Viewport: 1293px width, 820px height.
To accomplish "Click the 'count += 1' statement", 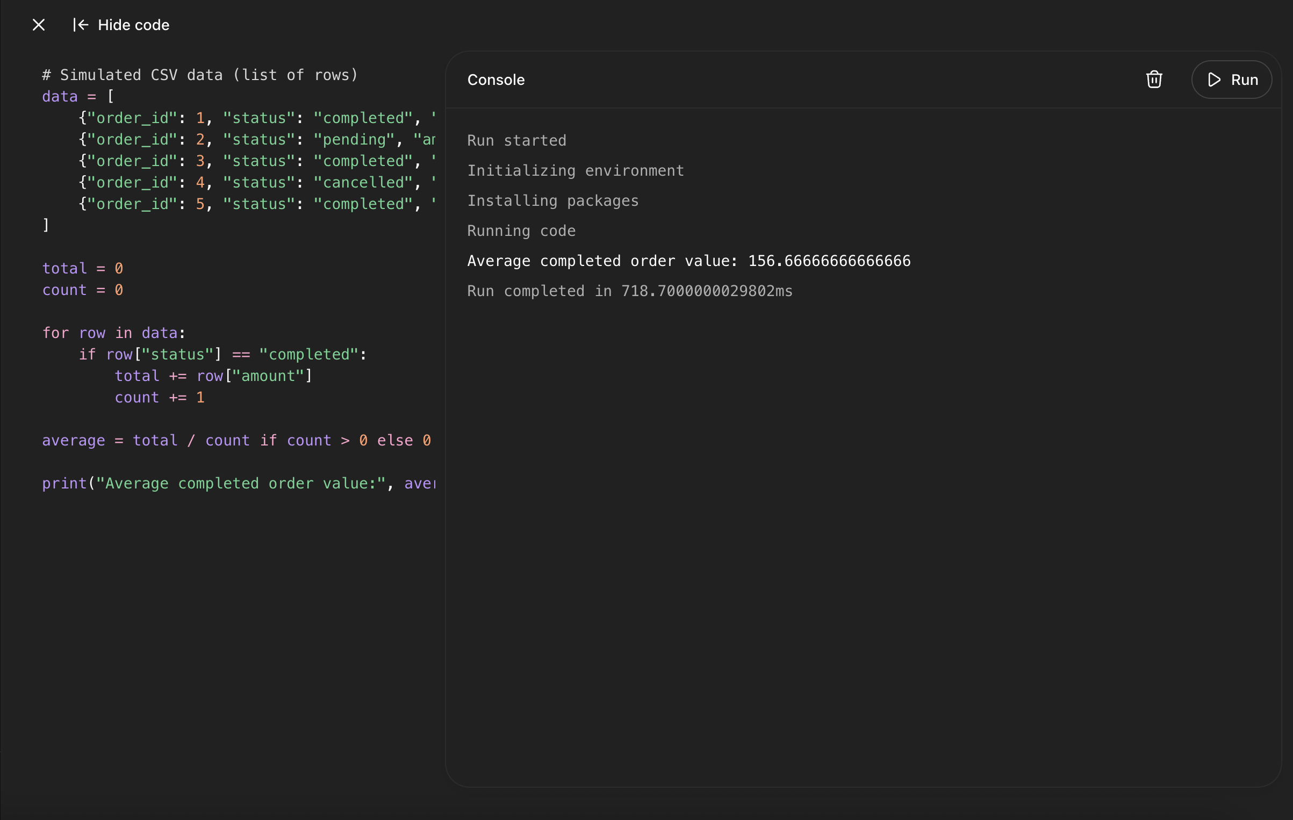I will [160, 397].
